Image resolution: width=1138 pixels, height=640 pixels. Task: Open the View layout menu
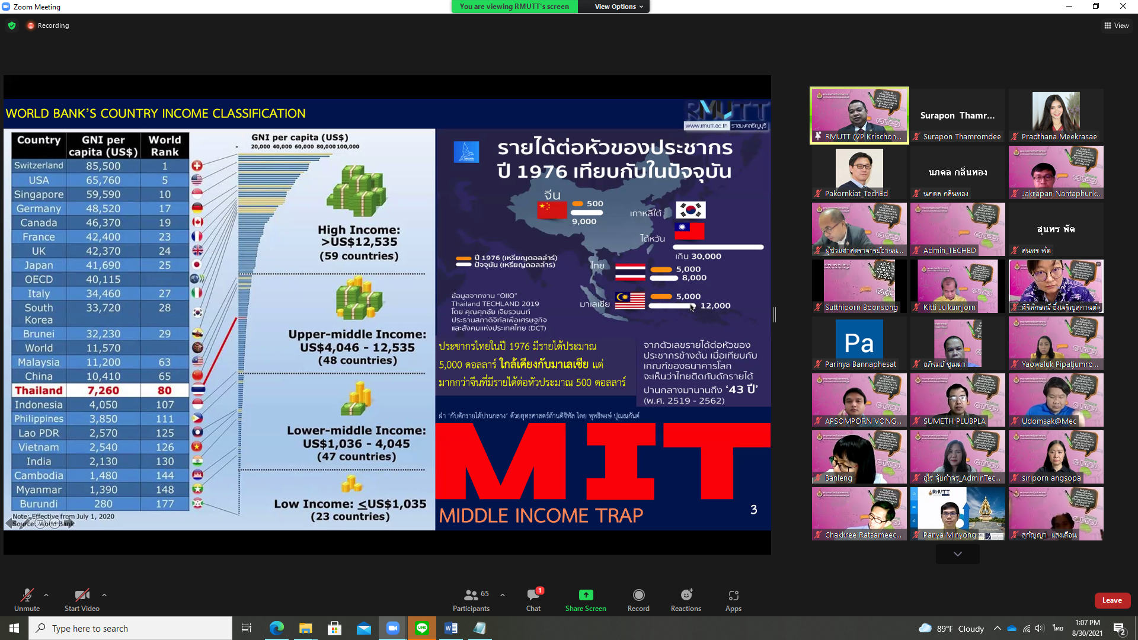pyautogui.click(x=1116, y=25)
